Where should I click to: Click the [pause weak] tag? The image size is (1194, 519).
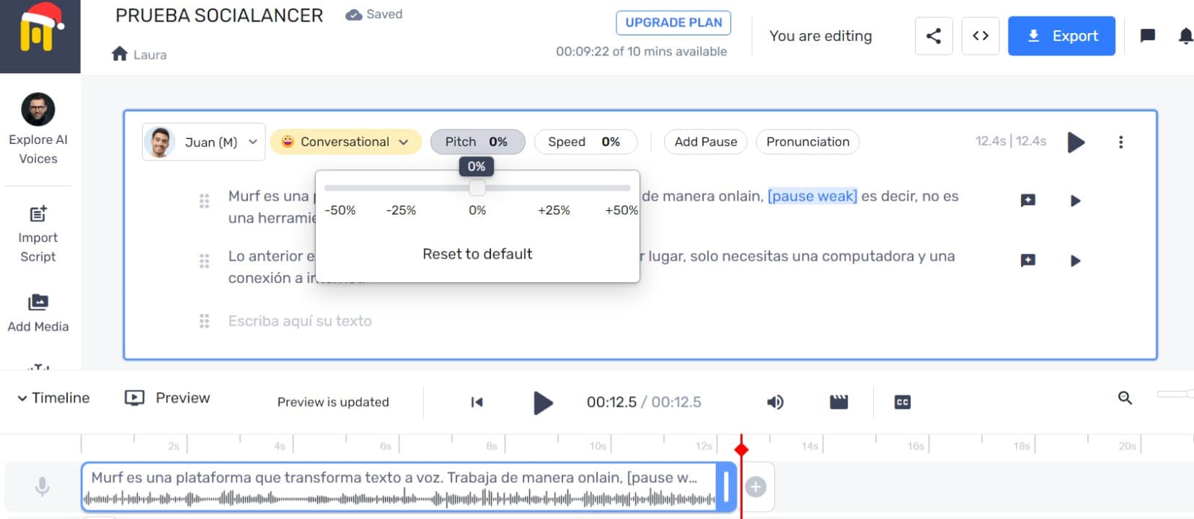tap(813, 196)
